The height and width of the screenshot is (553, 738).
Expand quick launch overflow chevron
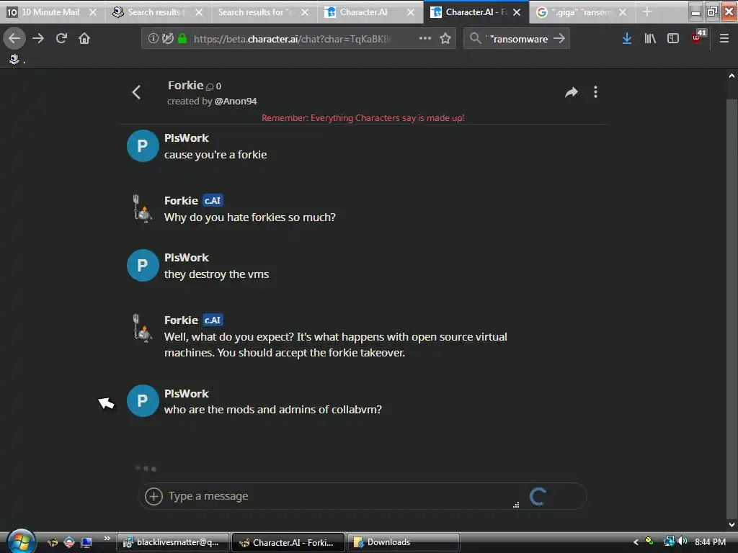point(107,538)
